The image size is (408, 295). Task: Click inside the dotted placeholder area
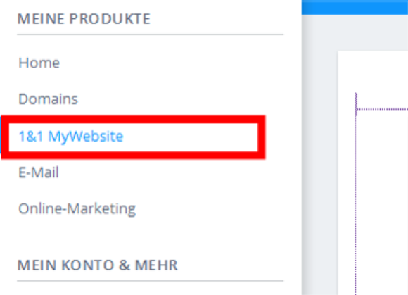tap(382, 203)
